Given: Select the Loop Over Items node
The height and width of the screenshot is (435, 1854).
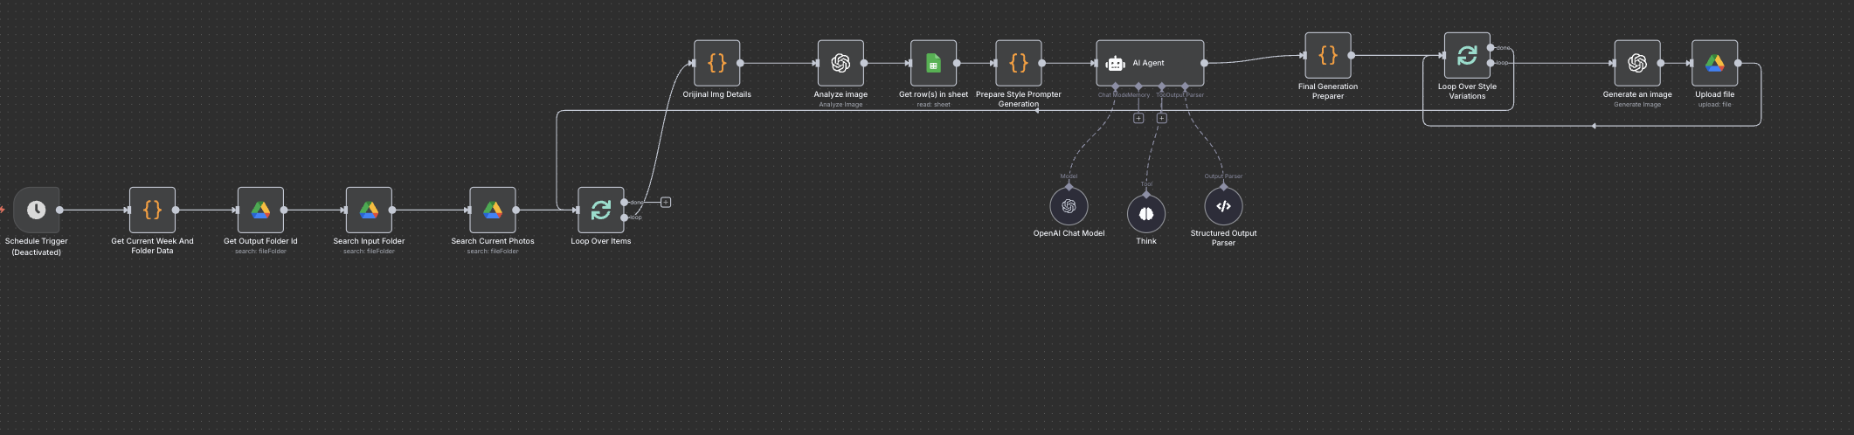Looking at the screenshot, I should (601, 210).
